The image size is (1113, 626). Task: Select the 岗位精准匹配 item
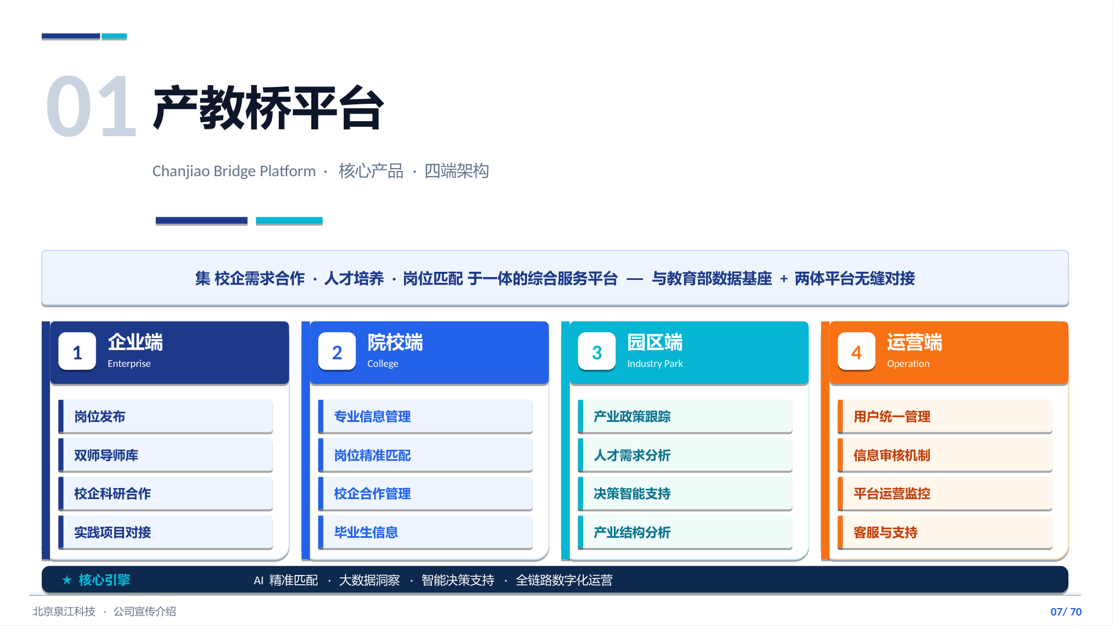coord(425,455)
